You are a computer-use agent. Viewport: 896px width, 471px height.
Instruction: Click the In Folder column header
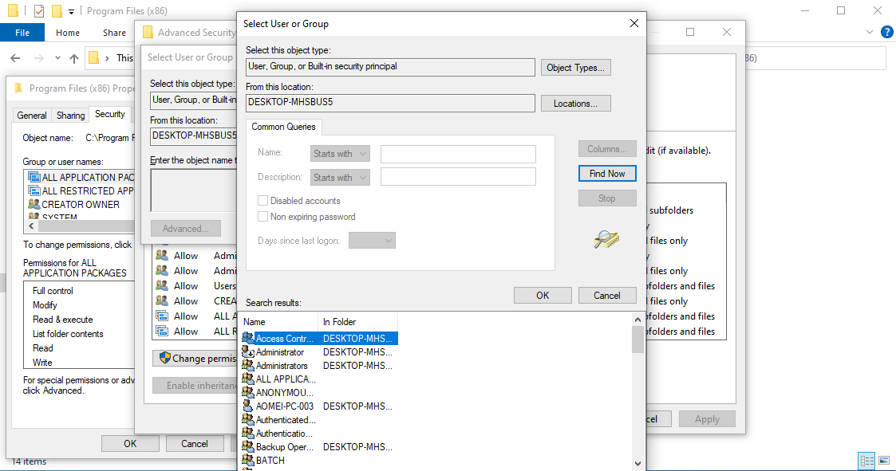coord(357,322)
